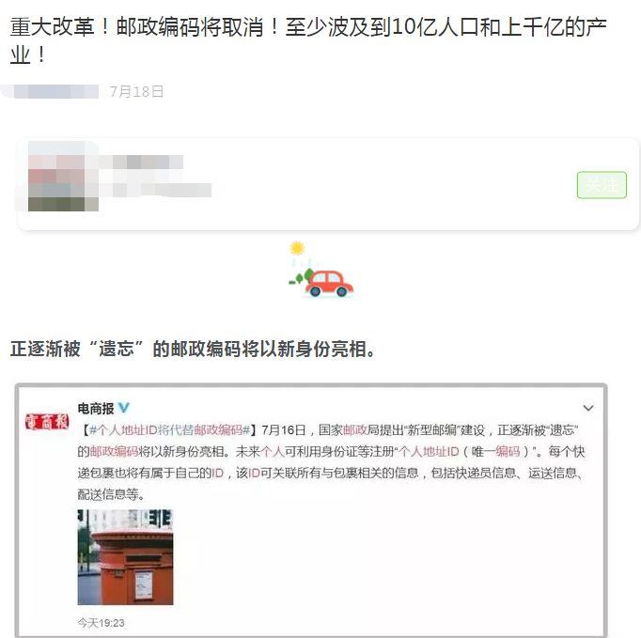Click the blue verified V badge
Image resolution: width=641 pixels, height=638 pixels.
124,408
